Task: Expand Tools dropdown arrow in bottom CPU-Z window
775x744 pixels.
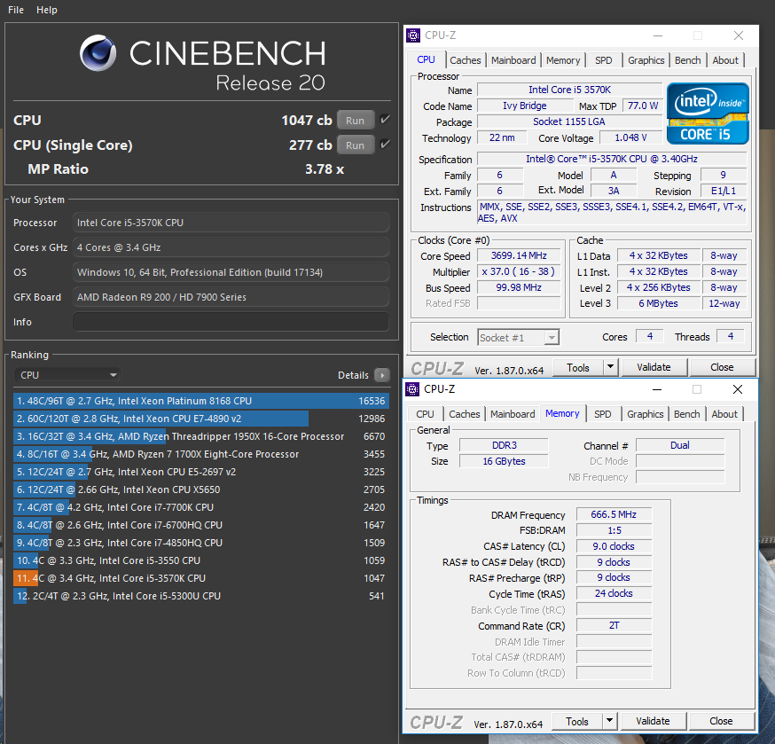Action: (609, 721)
